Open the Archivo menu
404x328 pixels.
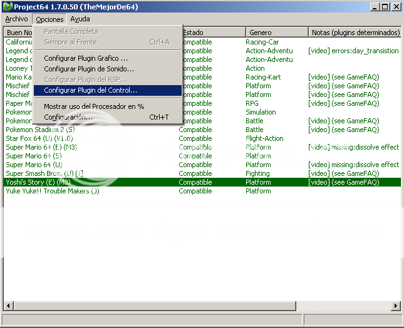pos(16,19)
